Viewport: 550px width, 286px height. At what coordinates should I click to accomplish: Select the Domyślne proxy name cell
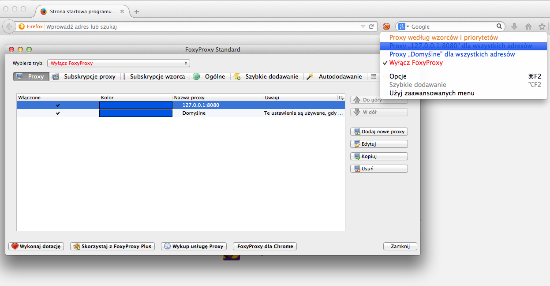pos(194,113)
